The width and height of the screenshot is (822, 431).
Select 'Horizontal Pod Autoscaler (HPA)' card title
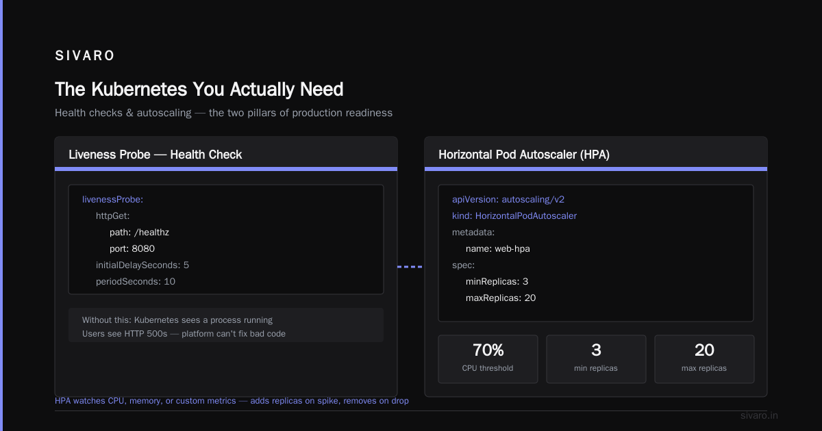click(524, 155)
